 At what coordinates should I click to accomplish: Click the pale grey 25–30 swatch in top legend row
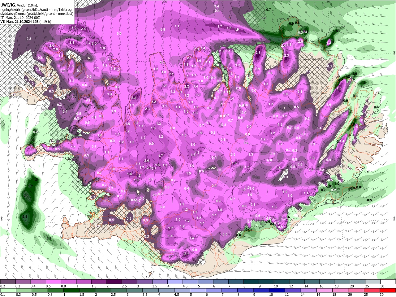click(373, 282)
